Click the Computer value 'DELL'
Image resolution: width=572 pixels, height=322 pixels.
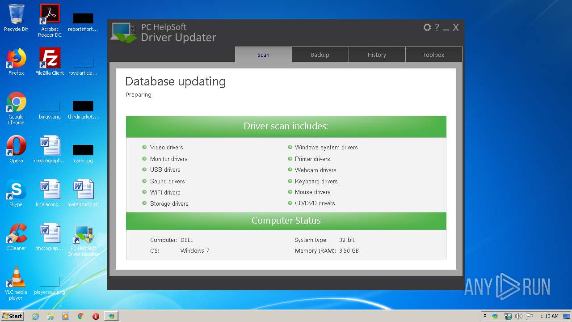click(187, 240)
